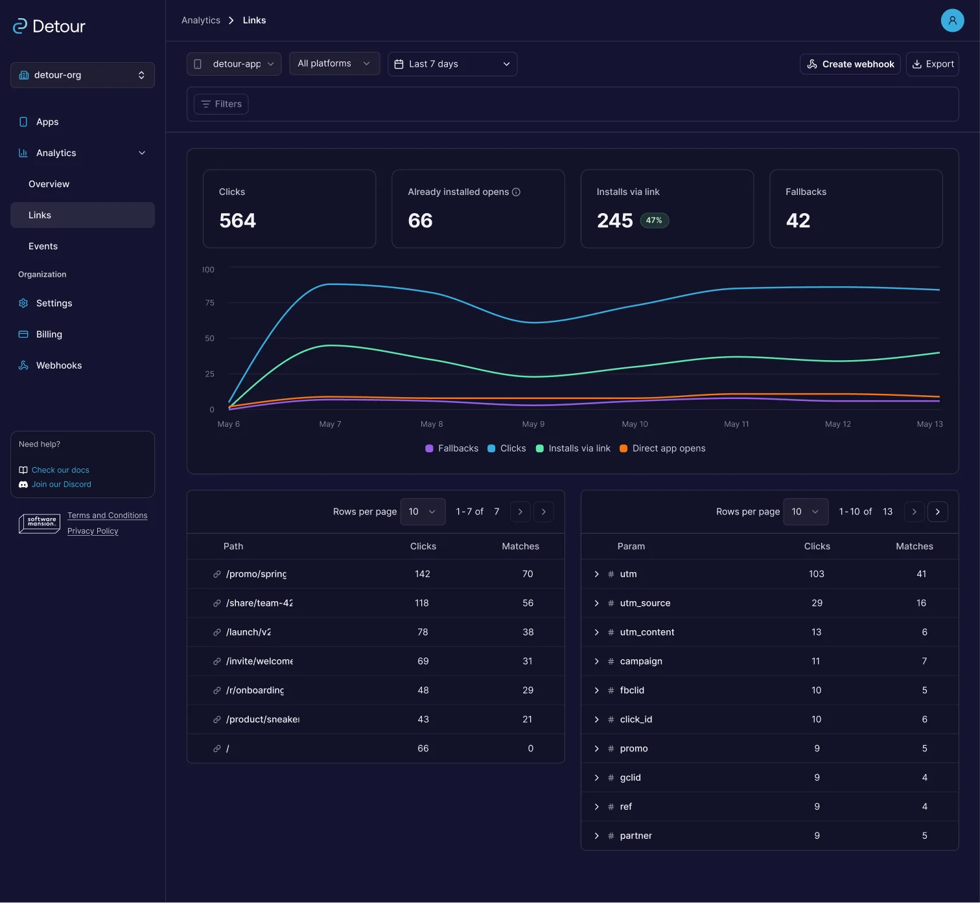Open the detour-org organization switcher
Screen dimensions: 980x903
[82, 75]
